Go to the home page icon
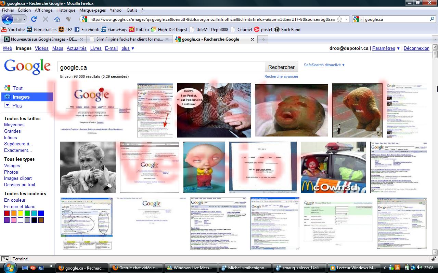The height and width of the screenshot is (273, 438). click(x=57, y=19)
